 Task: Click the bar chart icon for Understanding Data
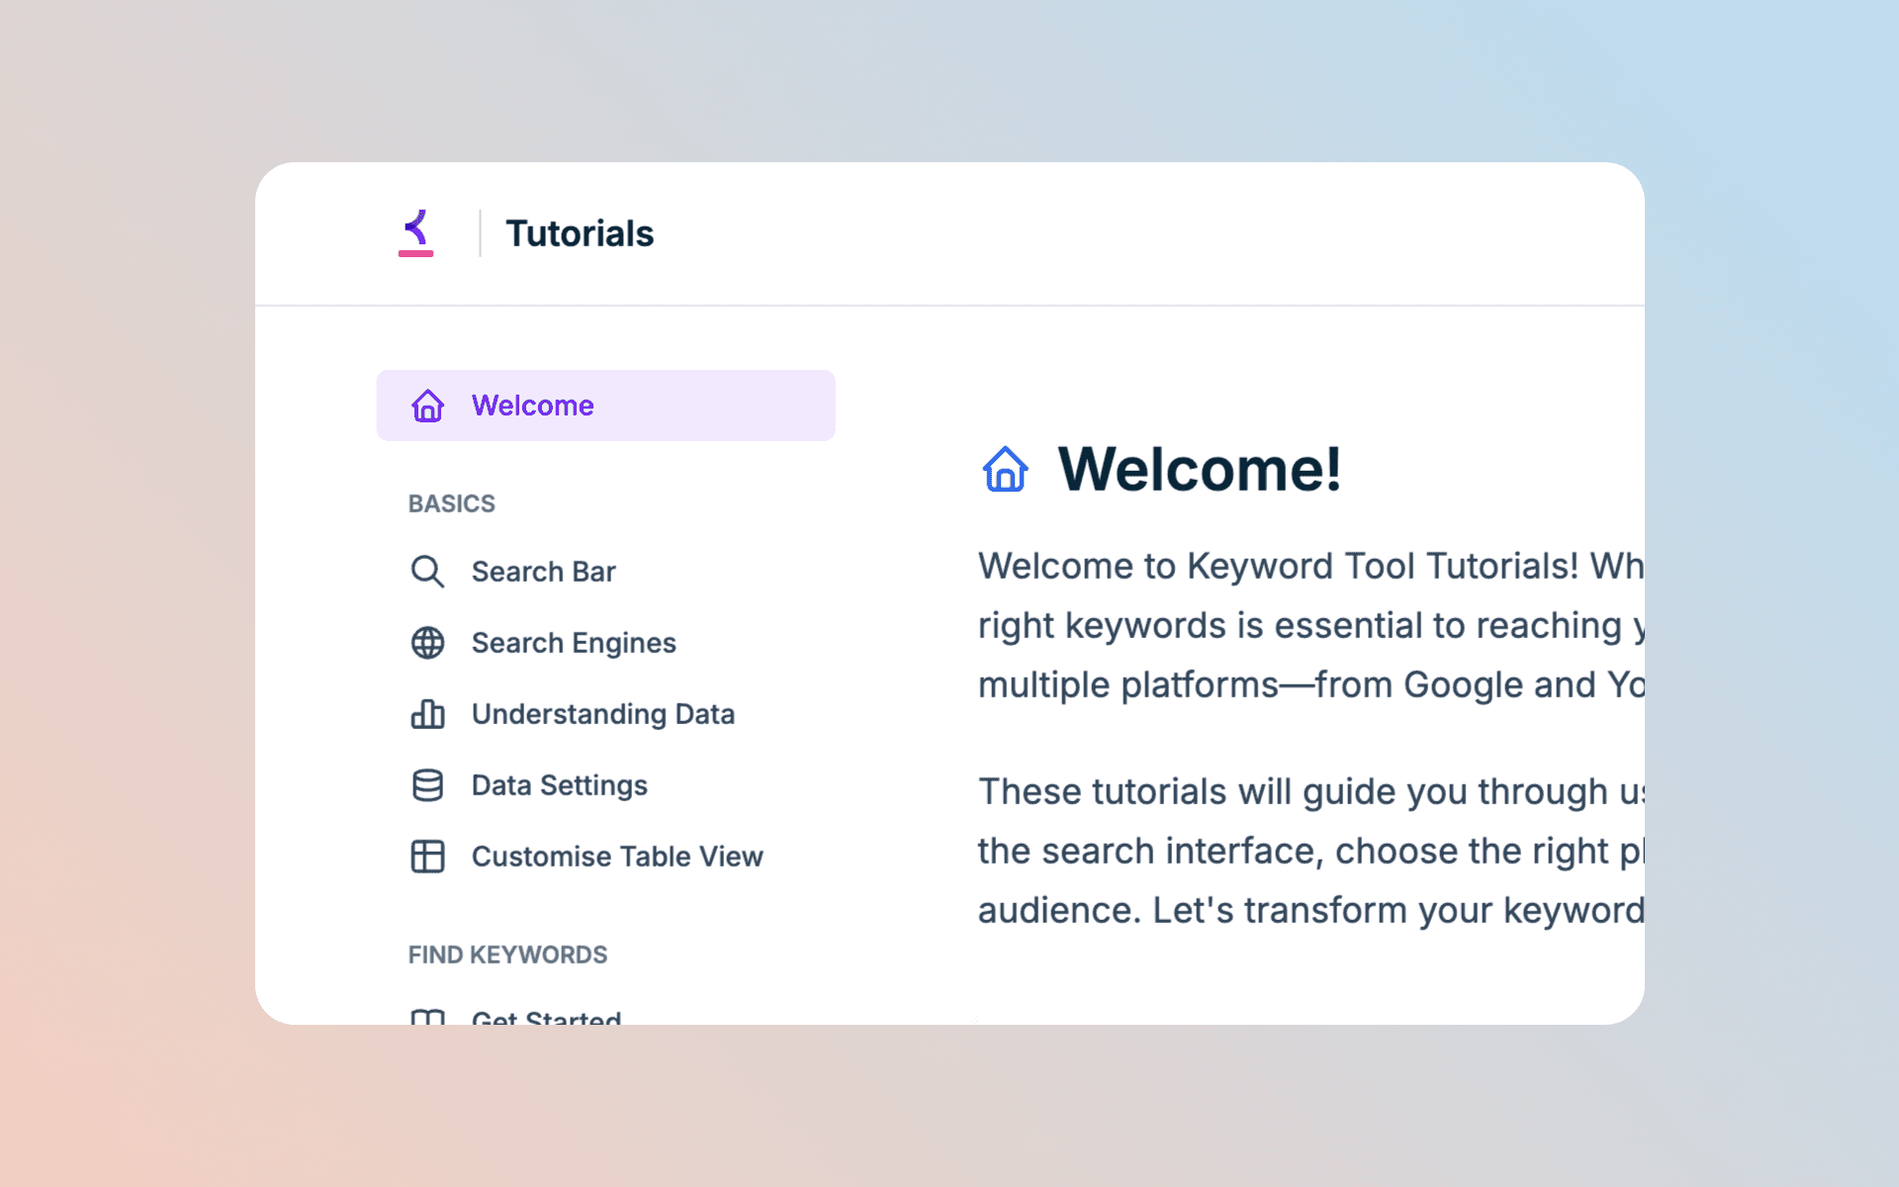(427, 714)
